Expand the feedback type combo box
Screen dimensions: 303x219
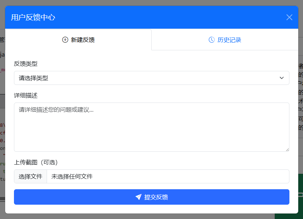pyautogui.click(x=151, y=78)
